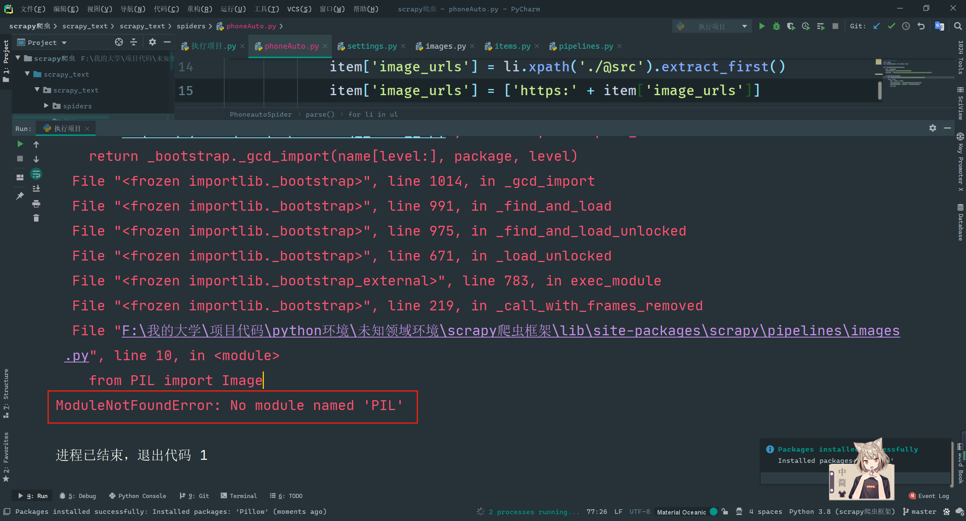The height and width of the screenshot is (521, 966).
Task: Click locate target icon in Project panel
Action: (119, 42)
